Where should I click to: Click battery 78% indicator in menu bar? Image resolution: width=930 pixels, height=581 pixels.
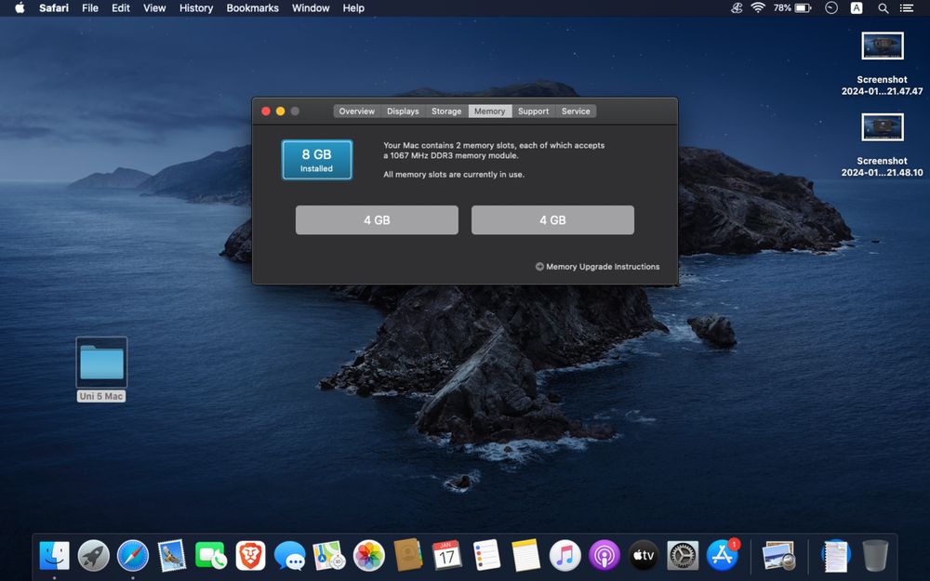tap(791, 8)
